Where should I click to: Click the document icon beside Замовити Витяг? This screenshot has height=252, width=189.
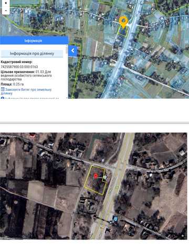pos(3,89)
